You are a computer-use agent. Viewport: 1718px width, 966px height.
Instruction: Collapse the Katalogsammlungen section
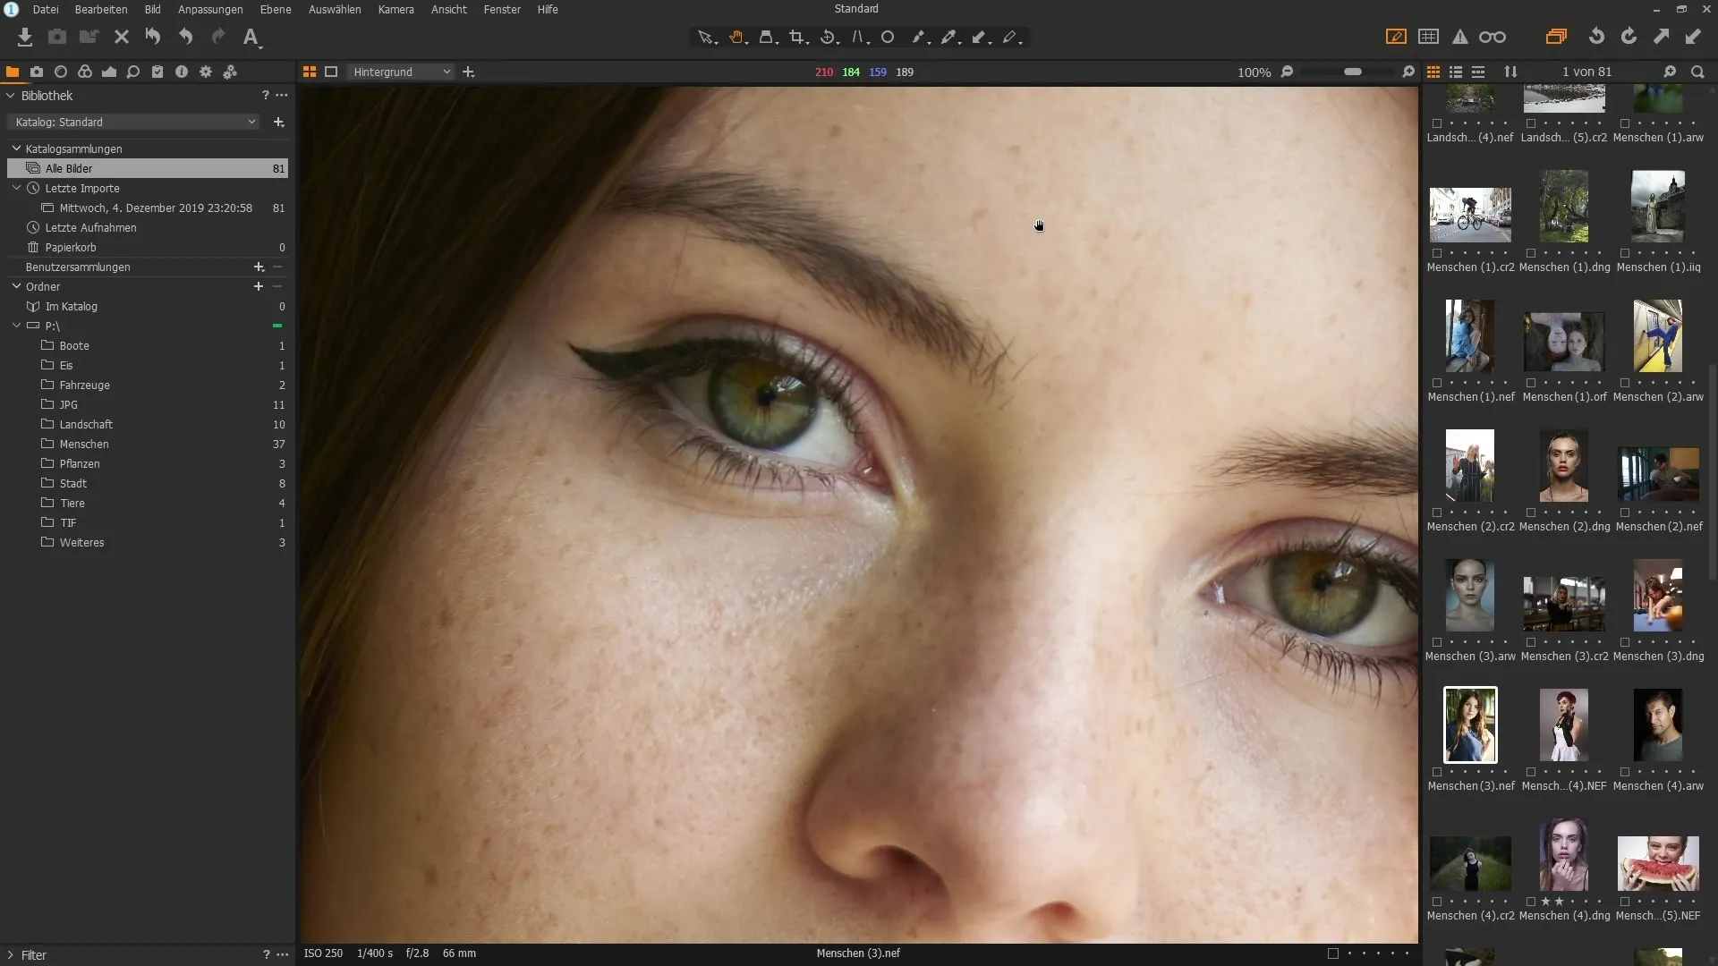pos(16,148)
